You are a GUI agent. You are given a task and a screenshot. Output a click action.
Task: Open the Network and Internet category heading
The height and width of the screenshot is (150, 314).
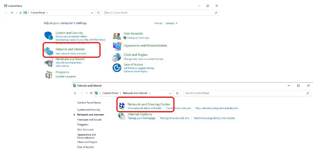pyautogui.click(x=70, y=49)
